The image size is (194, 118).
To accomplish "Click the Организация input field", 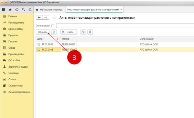I will (125, 26).
